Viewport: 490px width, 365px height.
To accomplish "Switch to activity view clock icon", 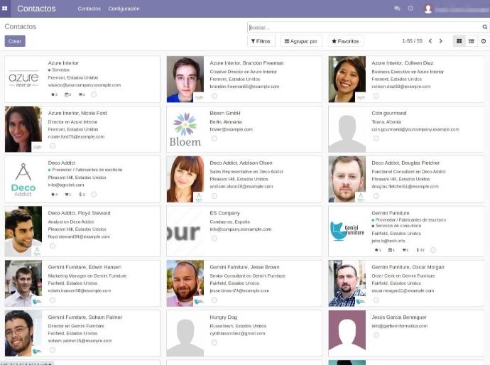I will [x=484, y=41].
